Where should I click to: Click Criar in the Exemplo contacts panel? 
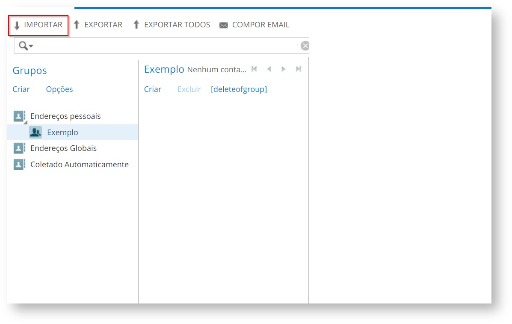coord(153,89)
